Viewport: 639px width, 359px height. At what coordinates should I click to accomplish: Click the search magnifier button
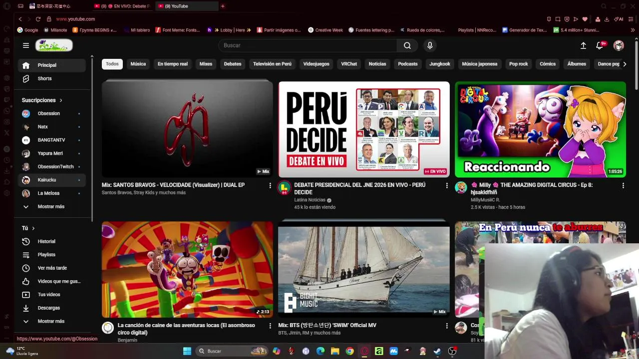407,45
